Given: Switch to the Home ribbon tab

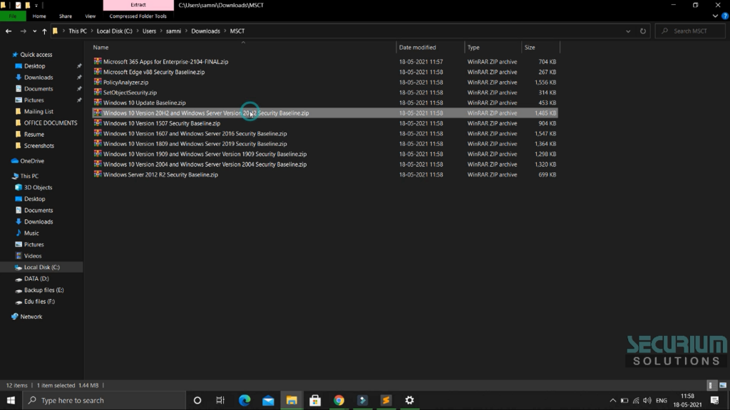Looking at the screenshot, I should 39,16.
